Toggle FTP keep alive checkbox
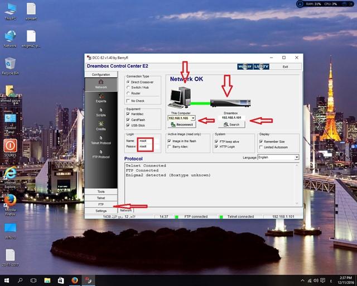The image size is (357, 286). coord(216,141)
